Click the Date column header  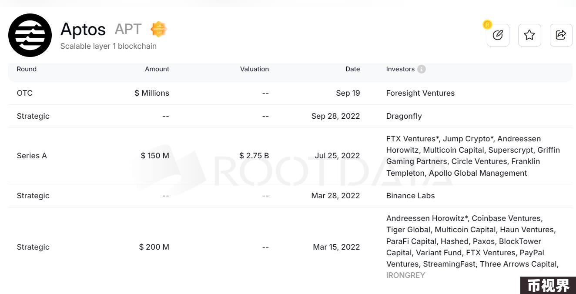[x=353, y=69]
